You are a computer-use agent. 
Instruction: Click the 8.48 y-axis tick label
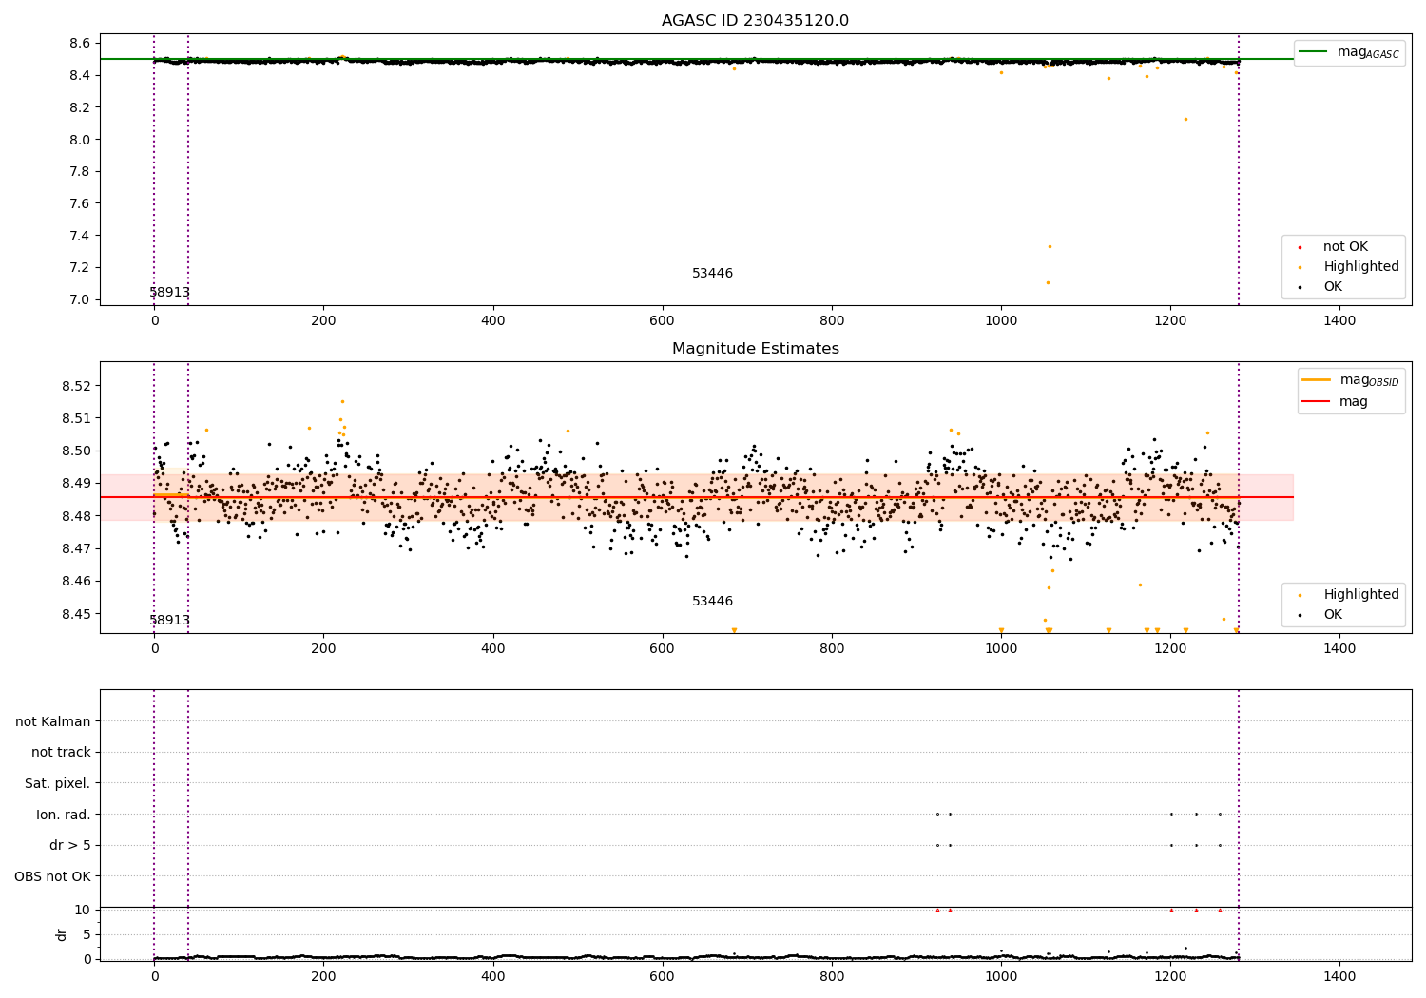(76, 516)
